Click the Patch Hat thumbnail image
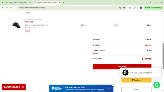The height and width of the screenshot is (92, 164). click(17, 25)
